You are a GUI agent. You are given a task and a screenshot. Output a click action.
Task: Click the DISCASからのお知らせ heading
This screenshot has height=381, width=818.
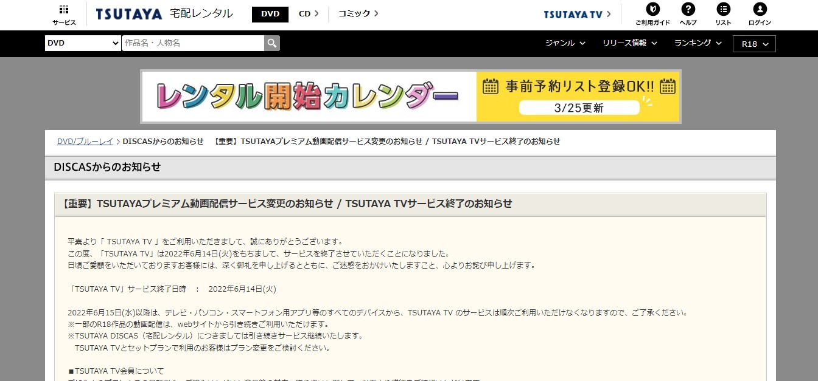point(107,167)
